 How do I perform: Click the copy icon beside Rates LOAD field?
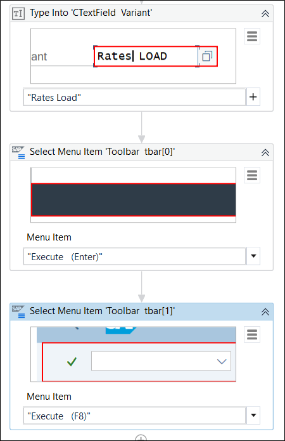pos(207,56)
